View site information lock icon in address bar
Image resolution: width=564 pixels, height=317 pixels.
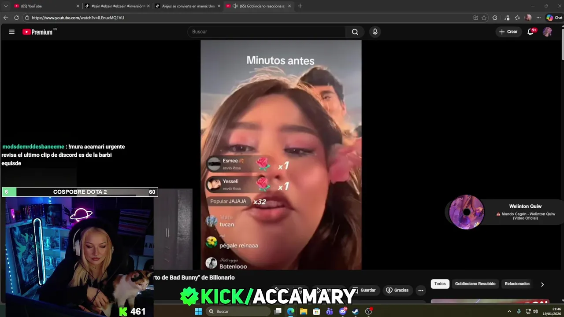(x=27, y=18)
